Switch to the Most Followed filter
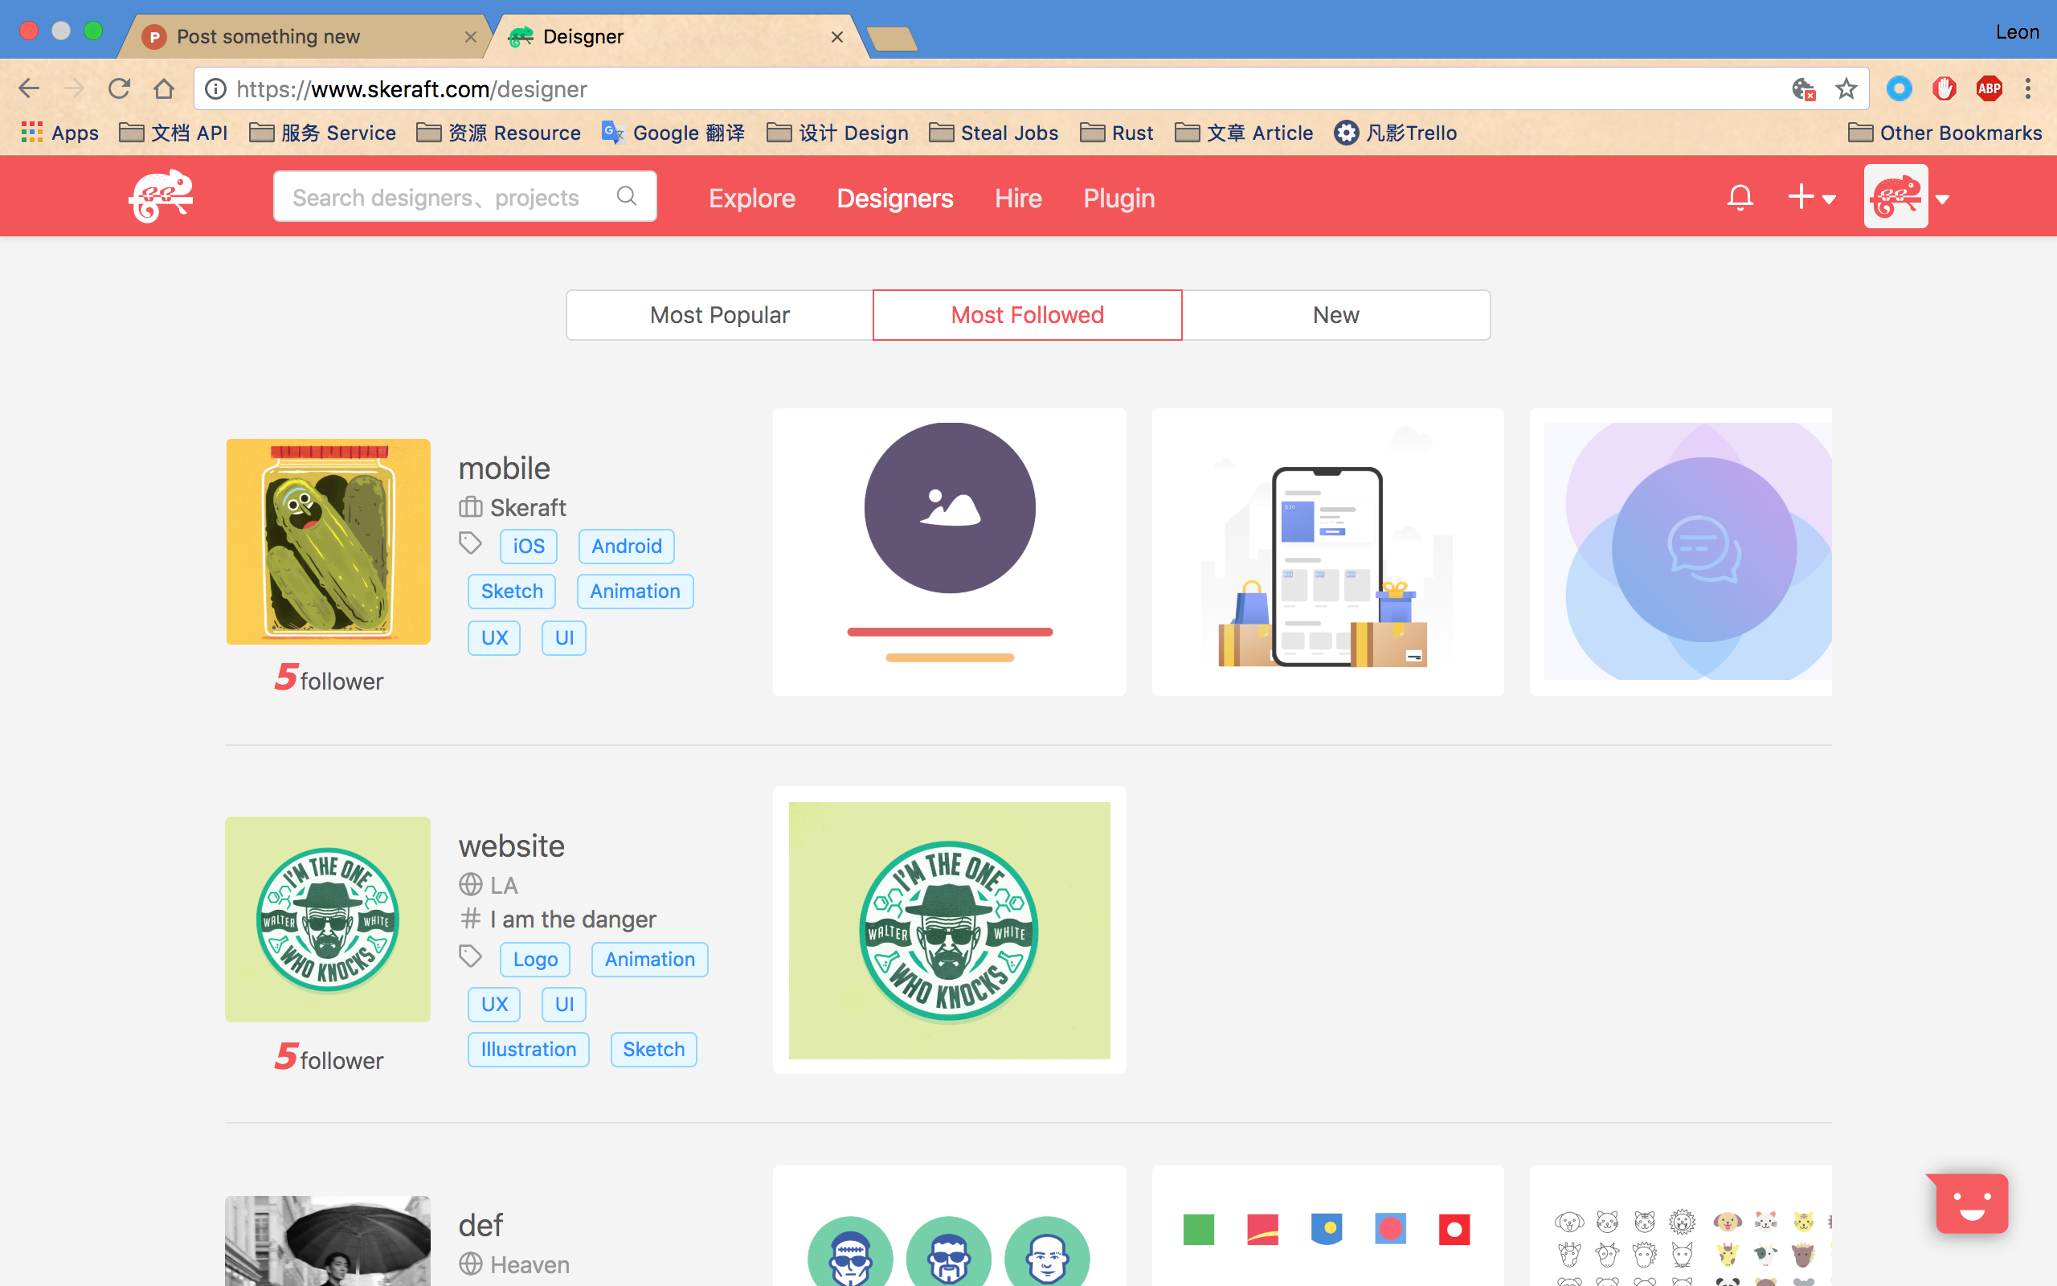The height and width of the screenshot is (1286, 2057). (1027, 315)
